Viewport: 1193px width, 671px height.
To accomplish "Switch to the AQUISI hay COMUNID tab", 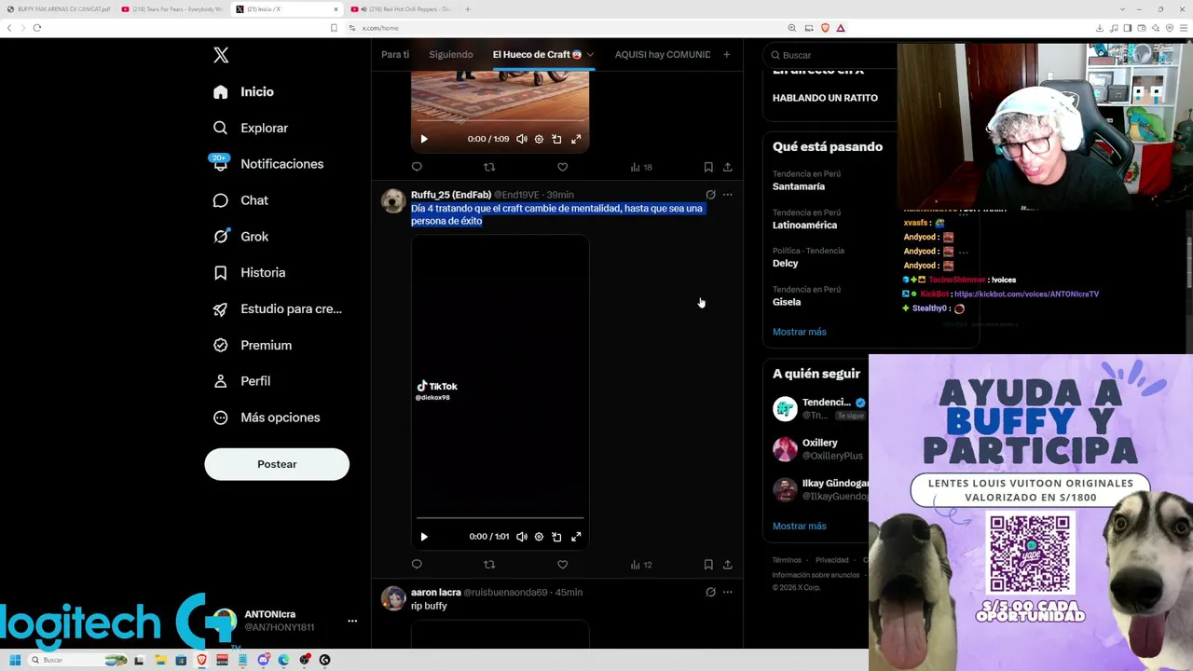I will point(663,54).
